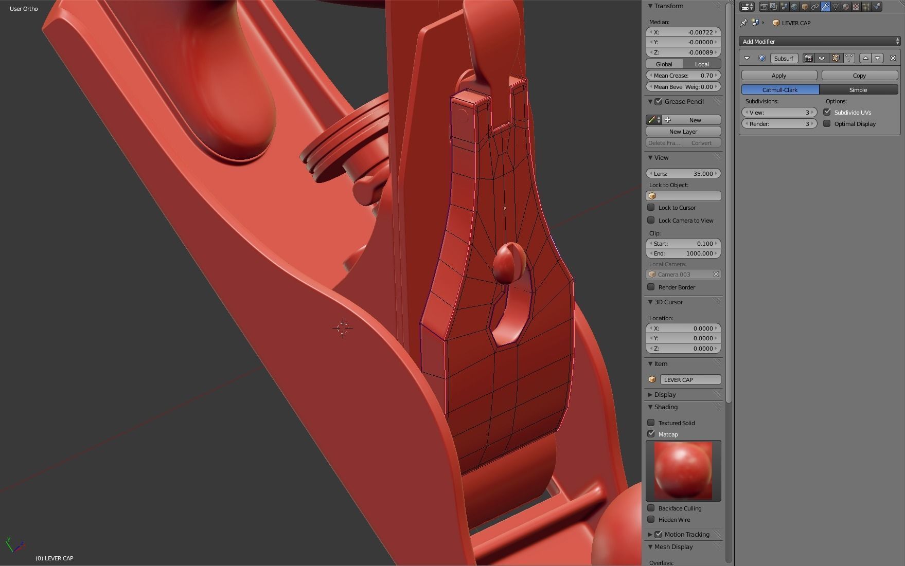
Task: Open the Material properties sphere tab
Action: pyautogui.click(x=846, y=7)
